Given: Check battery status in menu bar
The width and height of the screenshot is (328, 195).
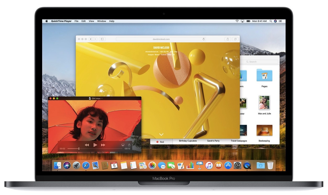Looking at the screenshot, I should click(x=248, y=21).
